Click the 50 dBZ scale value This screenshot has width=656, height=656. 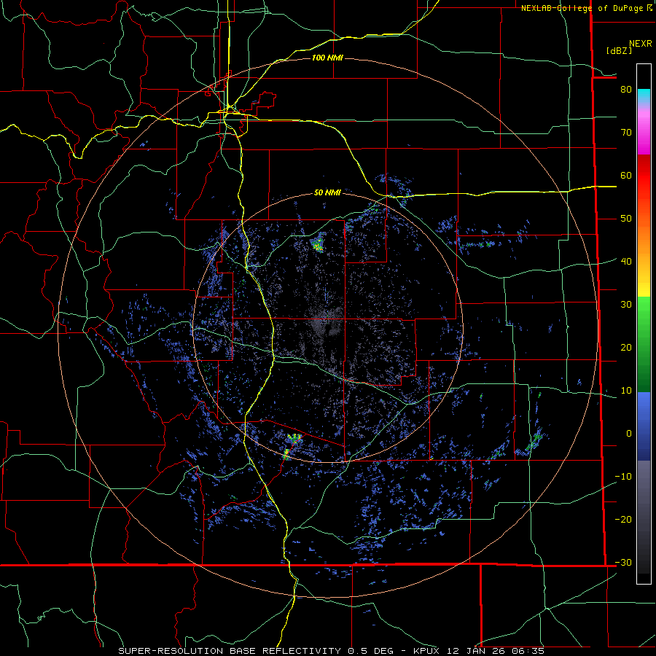tap(626, 219)
